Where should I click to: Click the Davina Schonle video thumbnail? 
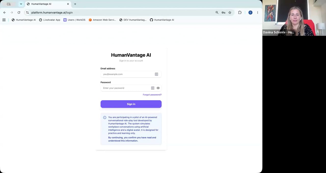294,18
